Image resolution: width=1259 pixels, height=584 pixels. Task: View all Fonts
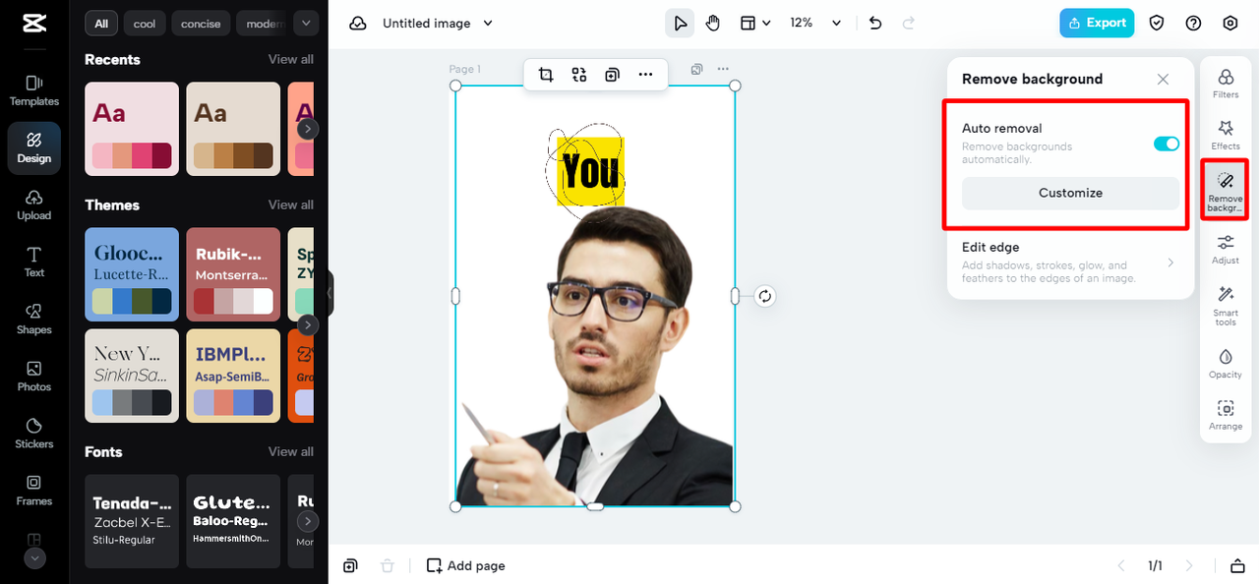point(291,451)
